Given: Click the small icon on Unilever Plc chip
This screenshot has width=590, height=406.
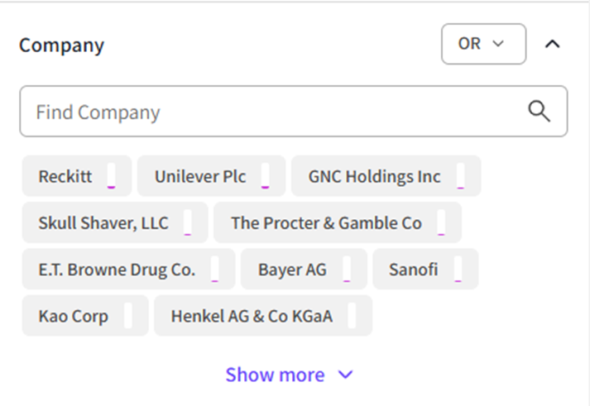Looking at the screenshot, I should tap(265, 177).
